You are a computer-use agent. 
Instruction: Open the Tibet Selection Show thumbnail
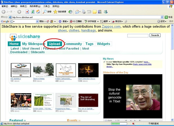pyautogui.click(x=88, y=70)
